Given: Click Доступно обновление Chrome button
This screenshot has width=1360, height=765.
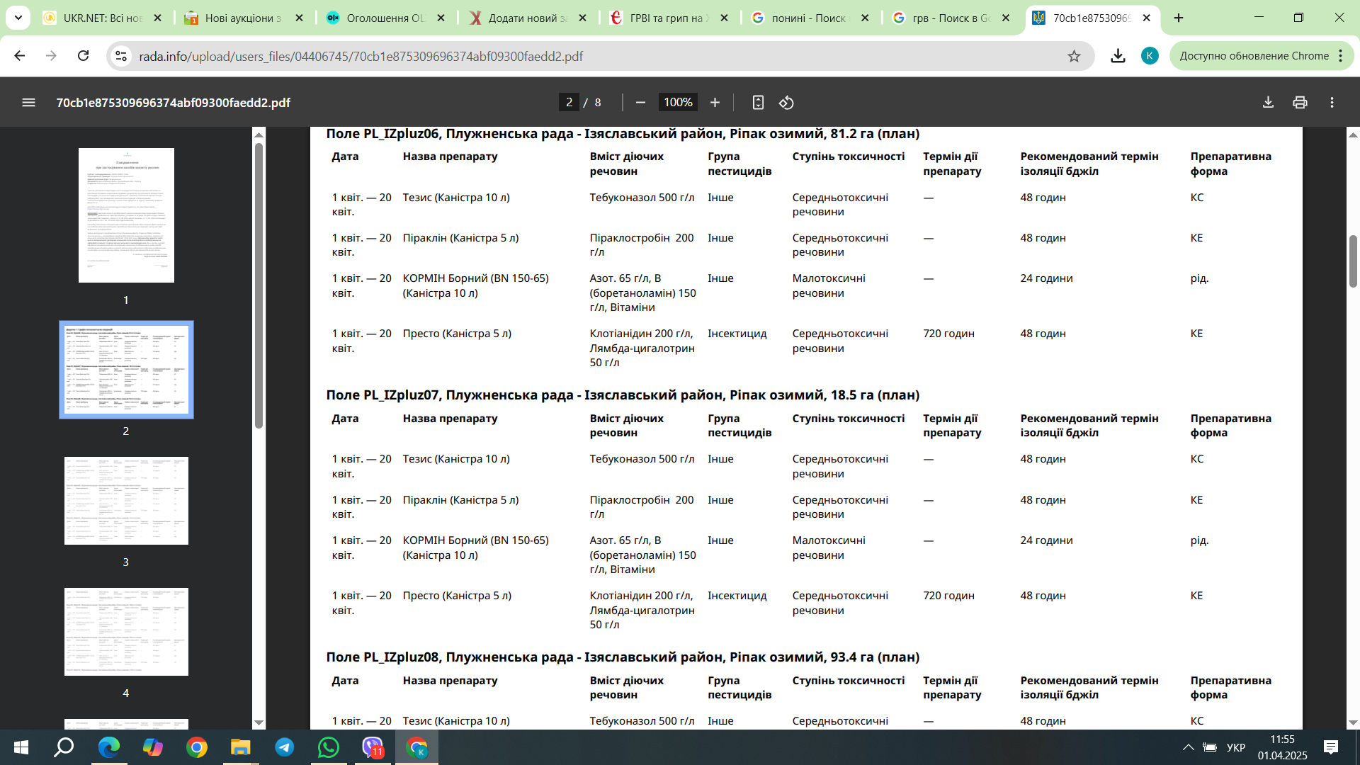Looking at the screenshot, I should 1254,56.
